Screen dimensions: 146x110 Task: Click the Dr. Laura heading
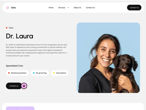pos(20,36)
